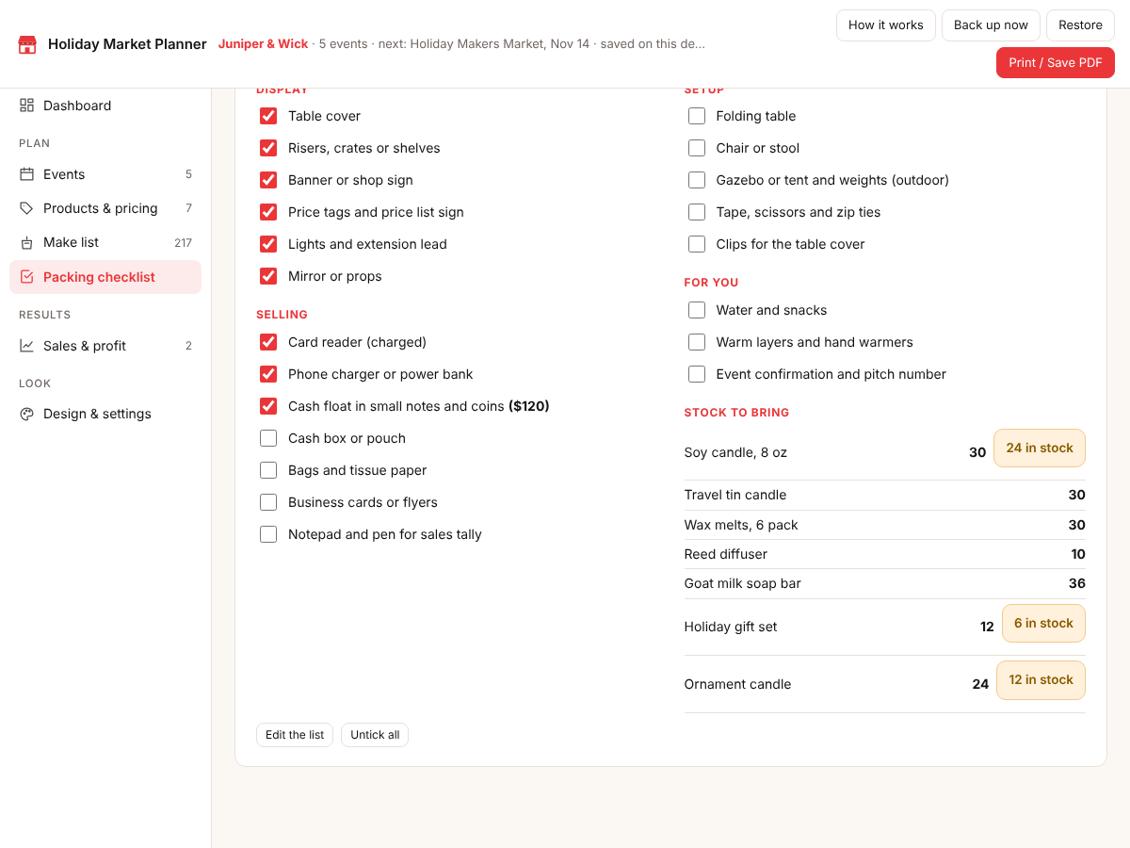Click the FOR YOU section heading
The image size is (1130, 848).
711,283
